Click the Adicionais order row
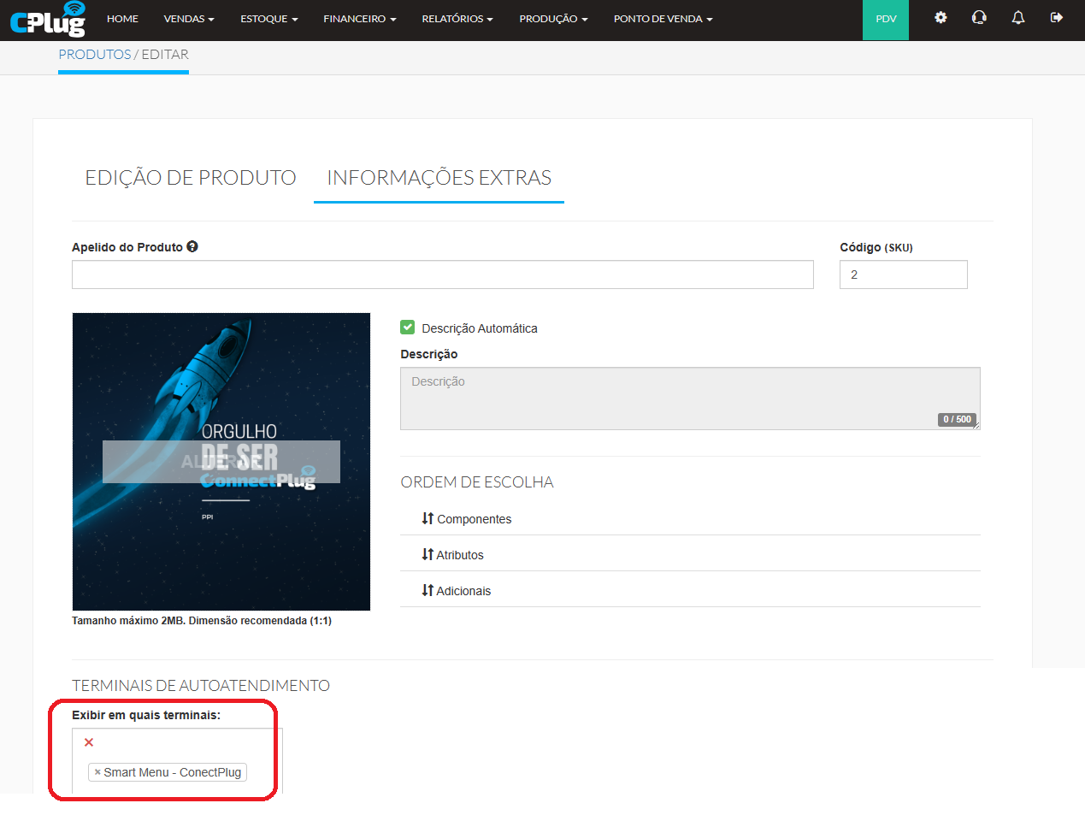1085x815 pixels. click(x=690, y=590)
